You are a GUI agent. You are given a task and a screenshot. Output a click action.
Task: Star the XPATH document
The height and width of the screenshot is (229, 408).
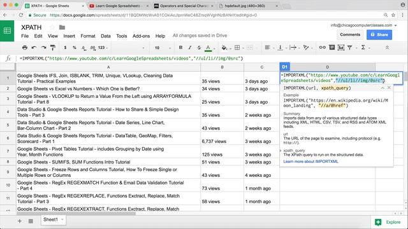click(x=52, y=27)
